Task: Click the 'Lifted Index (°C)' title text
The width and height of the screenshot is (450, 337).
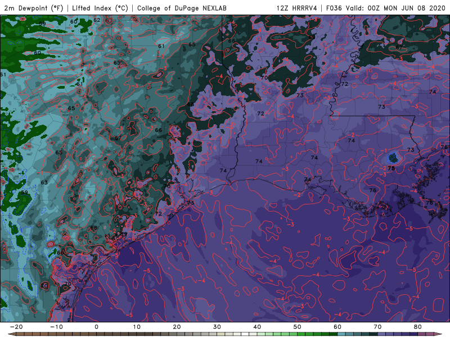Action: click(100, 8)
